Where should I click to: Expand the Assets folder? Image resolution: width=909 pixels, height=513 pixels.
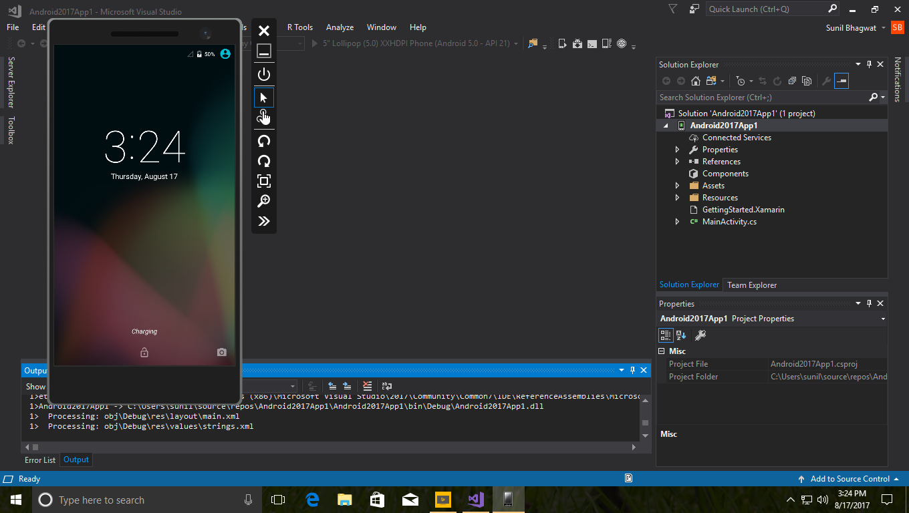(677, 186)
